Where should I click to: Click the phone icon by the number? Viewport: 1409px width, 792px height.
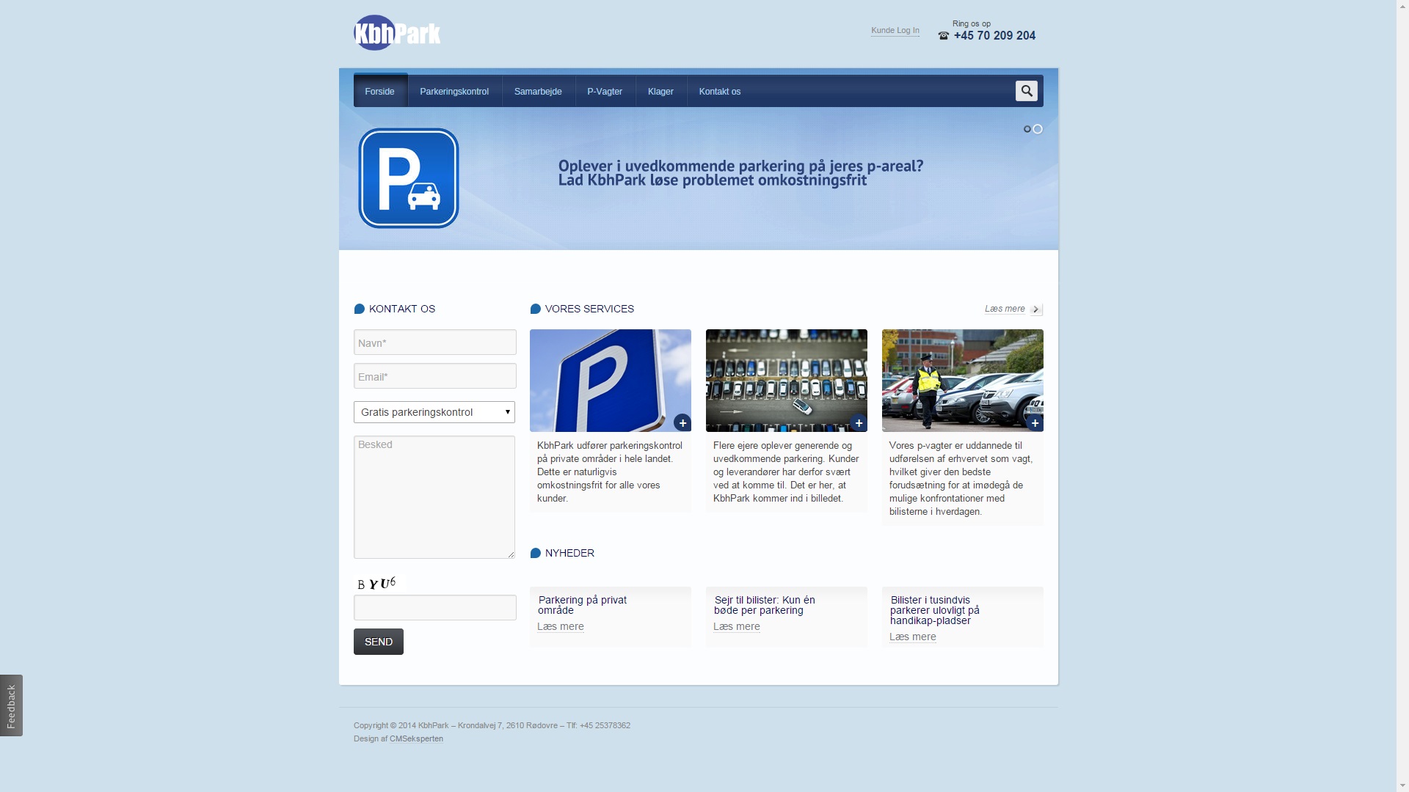pyautogui.click(x=944, y=36)
